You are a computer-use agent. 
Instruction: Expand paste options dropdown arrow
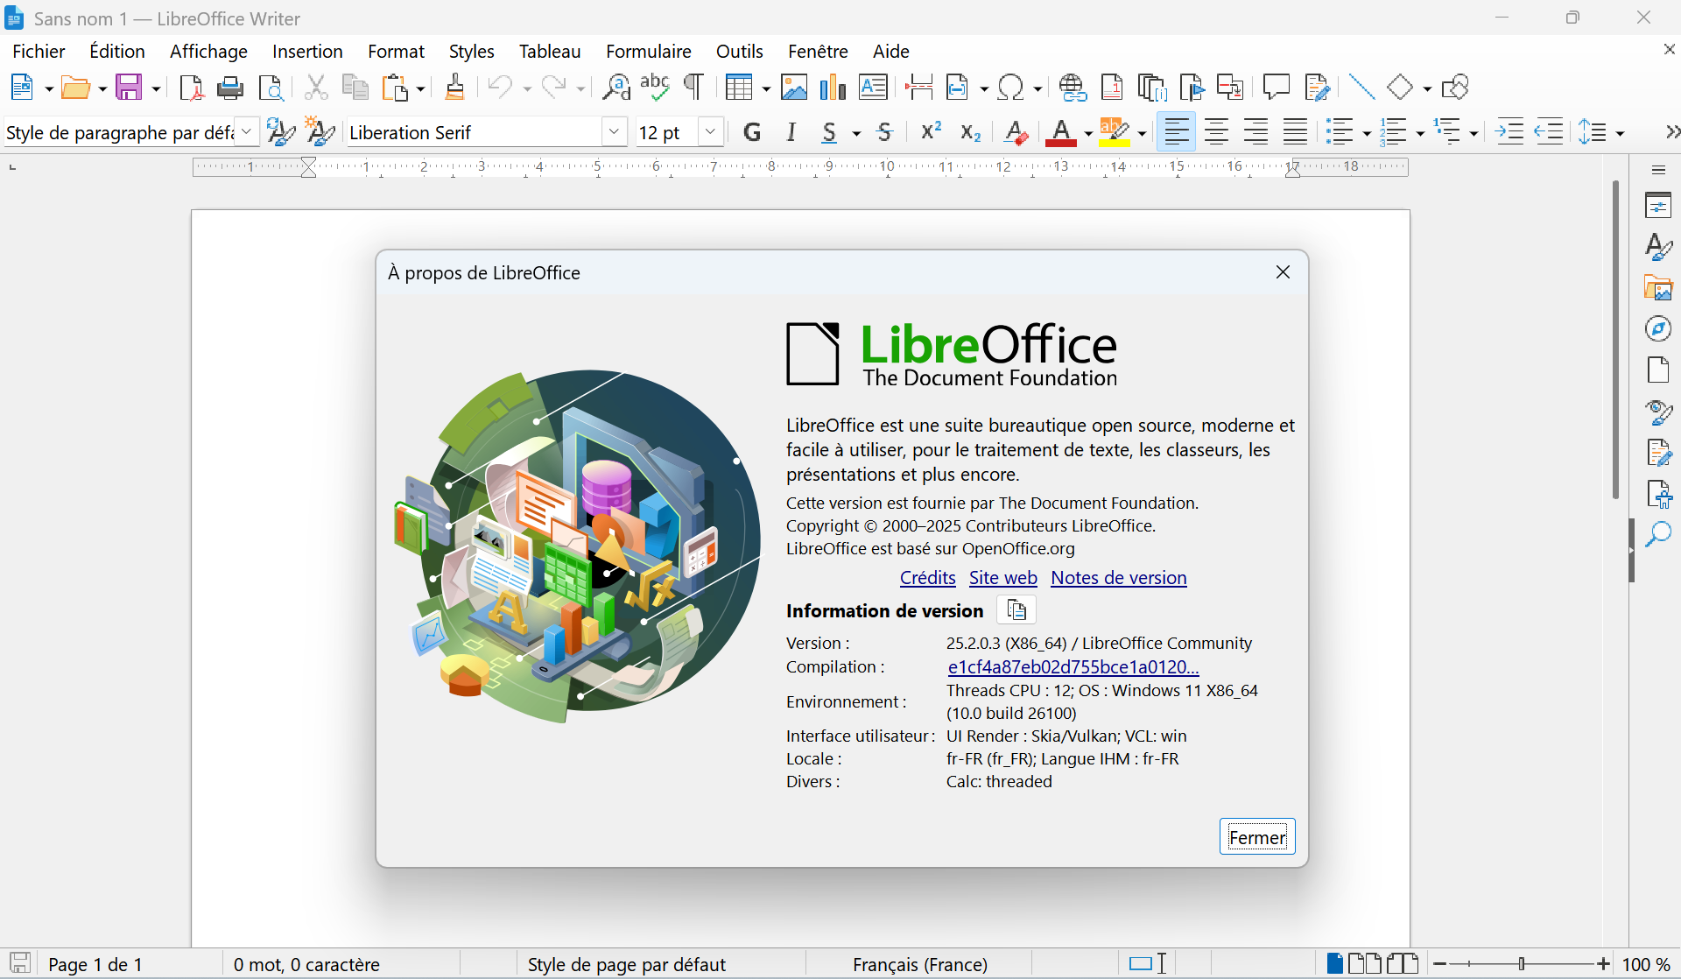click(420, 88)
